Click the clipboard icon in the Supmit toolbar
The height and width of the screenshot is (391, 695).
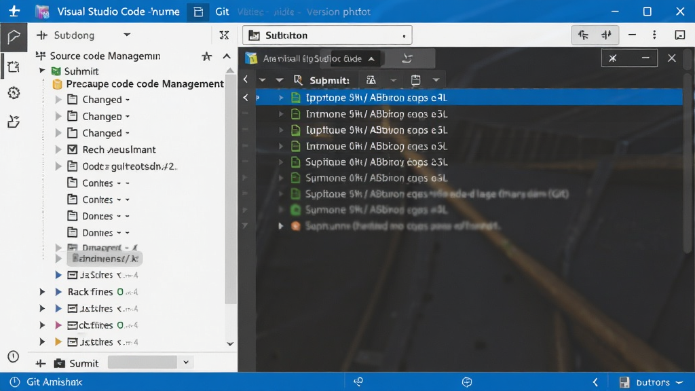point(415,80)
